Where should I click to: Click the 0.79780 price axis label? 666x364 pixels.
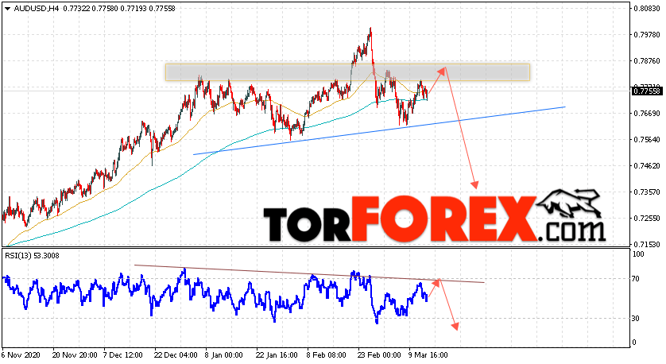(647, 35)
